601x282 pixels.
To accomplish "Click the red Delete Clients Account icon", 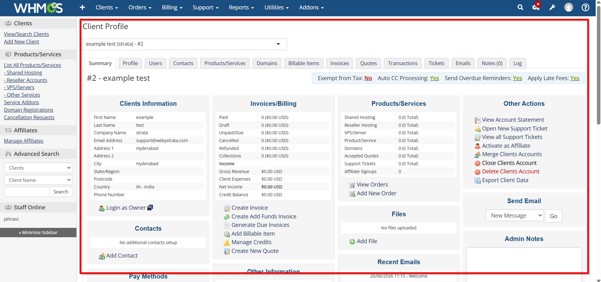I will click(478, 172).
